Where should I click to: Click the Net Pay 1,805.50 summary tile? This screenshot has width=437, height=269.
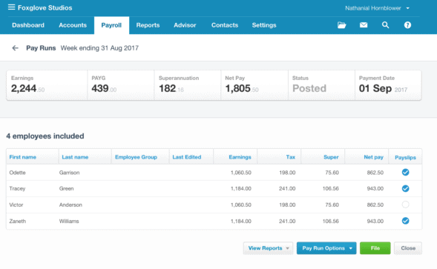[254, 85]
